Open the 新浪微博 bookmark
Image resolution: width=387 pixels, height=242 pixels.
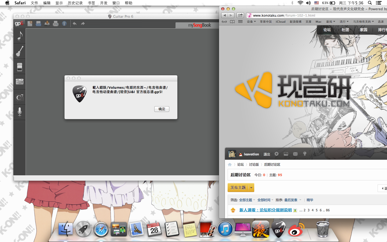[x=296, y=22]
